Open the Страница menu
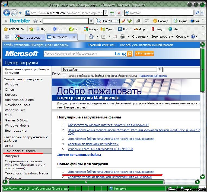 [140, 37]
